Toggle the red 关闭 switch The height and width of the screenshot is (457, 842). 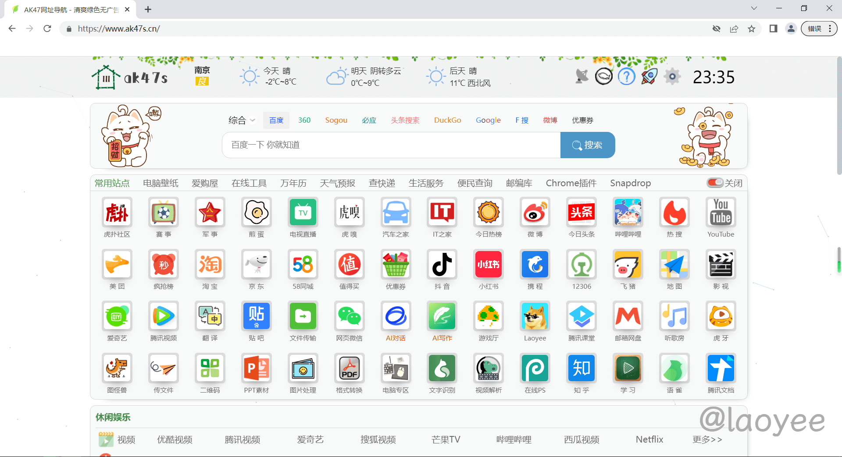pyautogui.click(x=715, y=183)
